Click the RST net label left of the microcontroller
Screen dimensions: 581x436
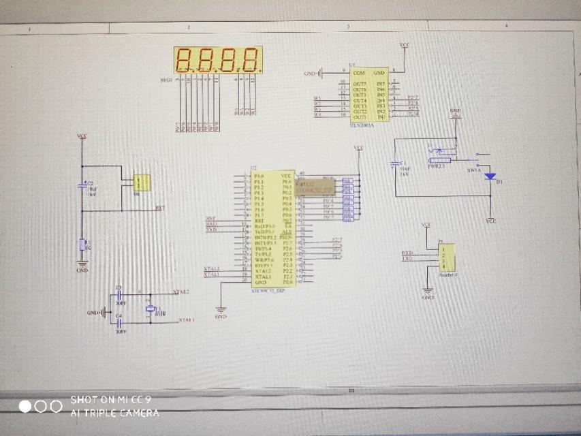[x=210, y=219]
